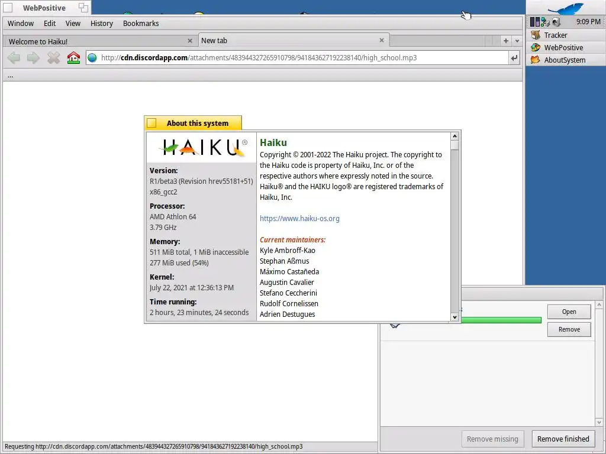Click 511 MiB total, 1 MiB inaccessible
Image resolution: width=606 pixels, height=454 pixels.
point(199,252)
